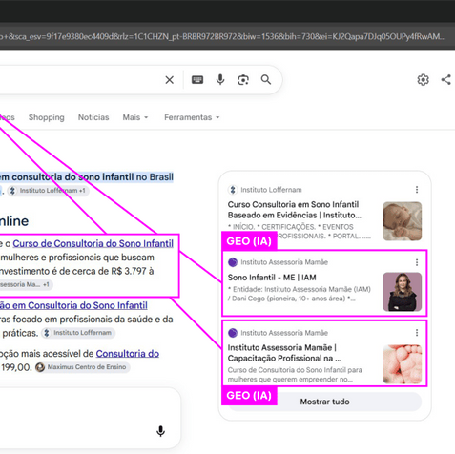Click the Instituto Loffernam +1 source chip

point(48,191)
